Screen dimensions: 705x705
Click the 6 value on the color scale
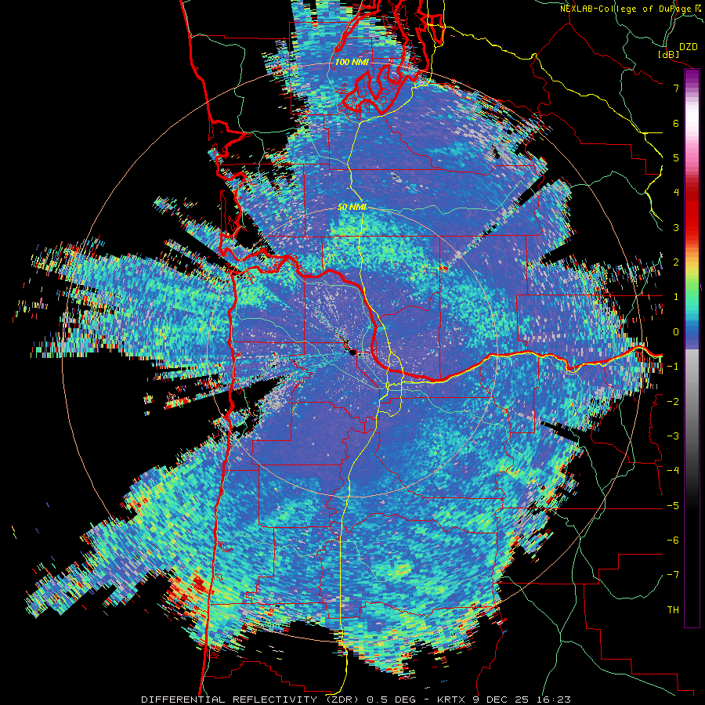tap(676, 123)
